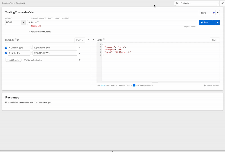Click Format body
The width and height of the screenshot is (225, 152).
(124, 85)
